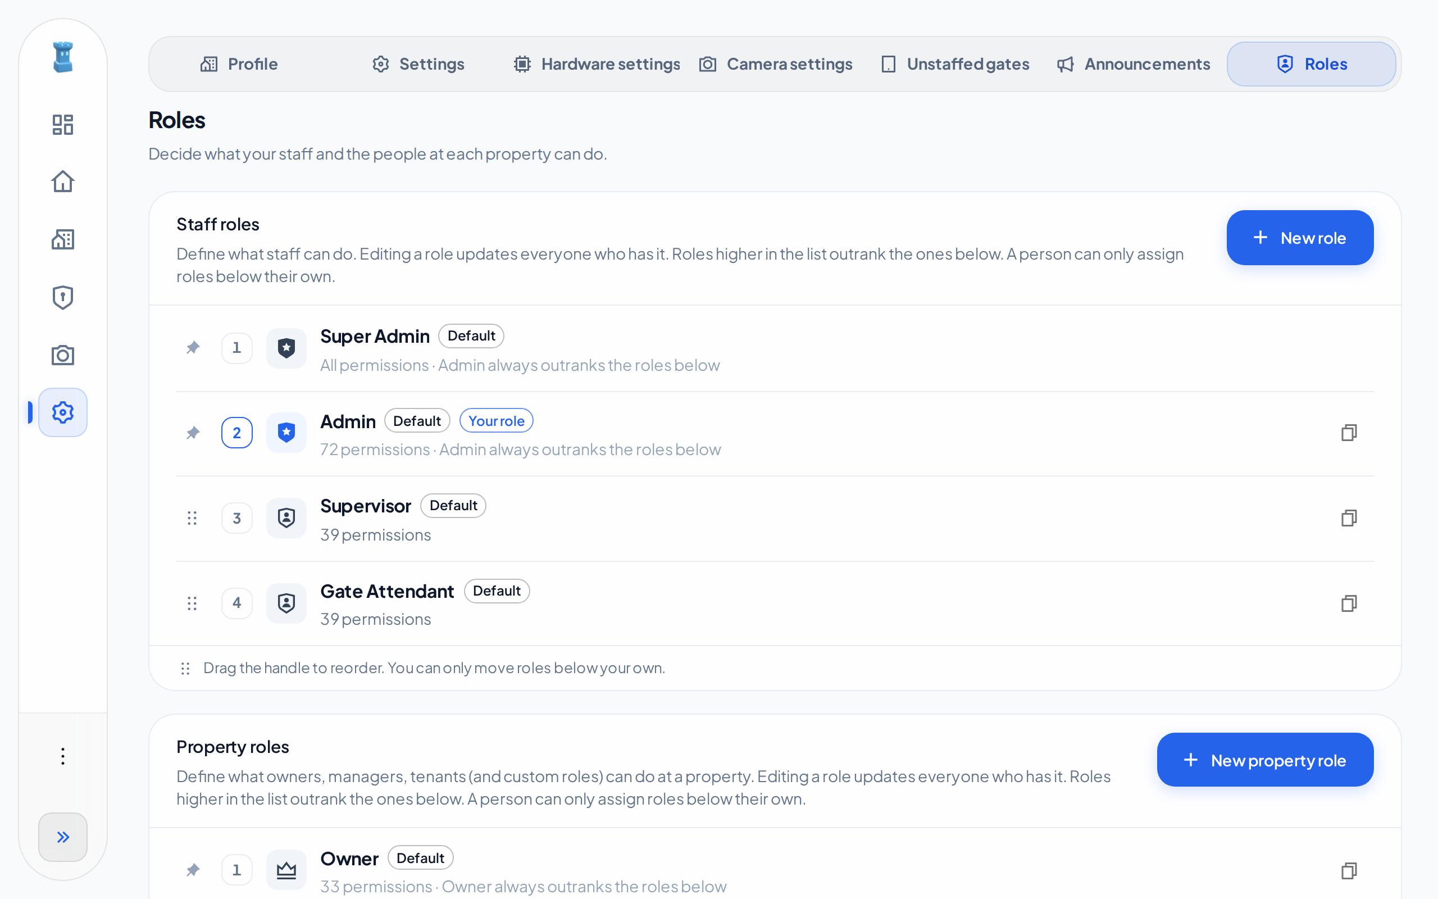Click '72 permissions' text under Admin

coord(375,449)
